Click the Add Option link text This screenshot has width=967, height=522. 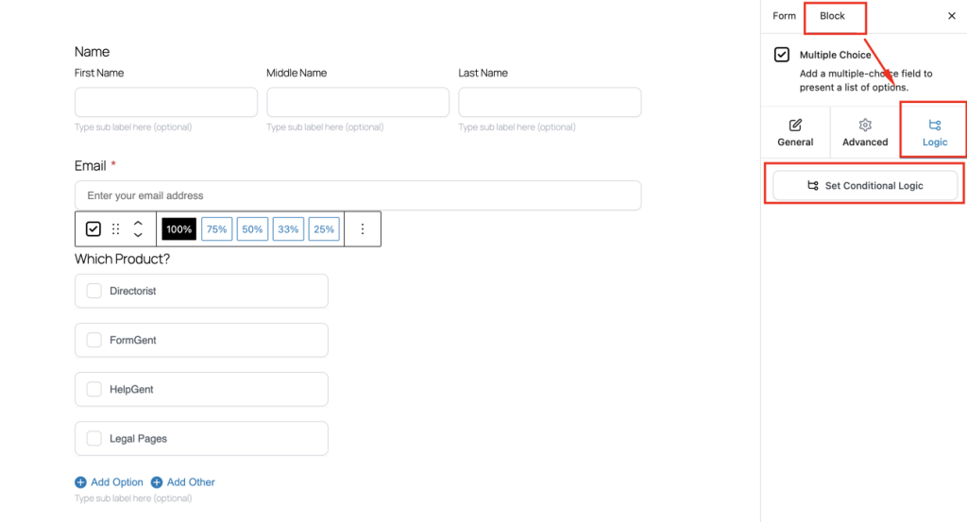tap(116, 482)
